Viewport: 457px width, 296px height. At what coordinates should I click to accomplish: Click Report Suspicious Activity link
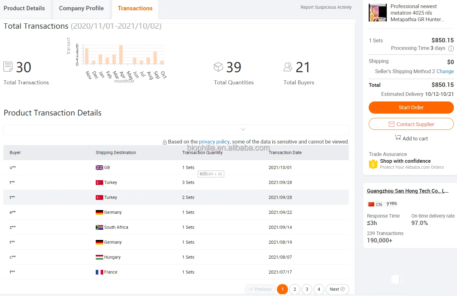[326, 7]
